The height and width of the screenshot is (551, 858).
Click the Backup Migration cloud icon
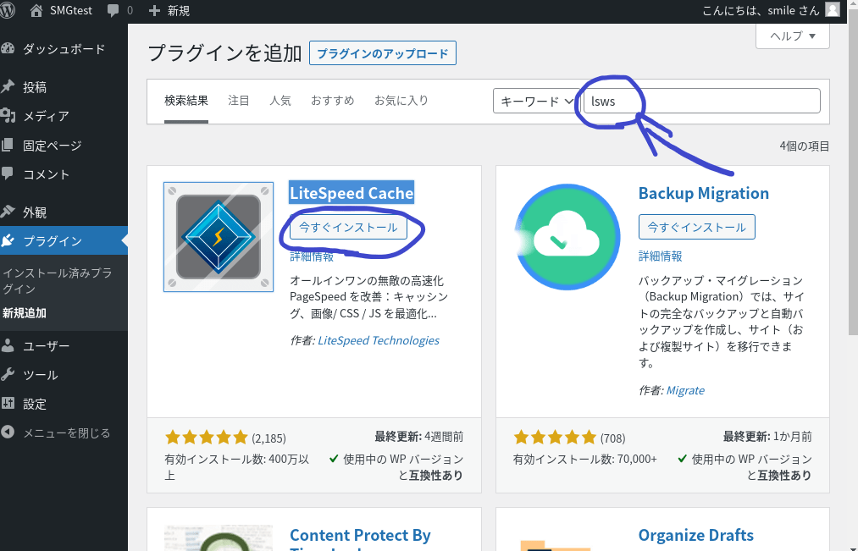tap(567, 237)
